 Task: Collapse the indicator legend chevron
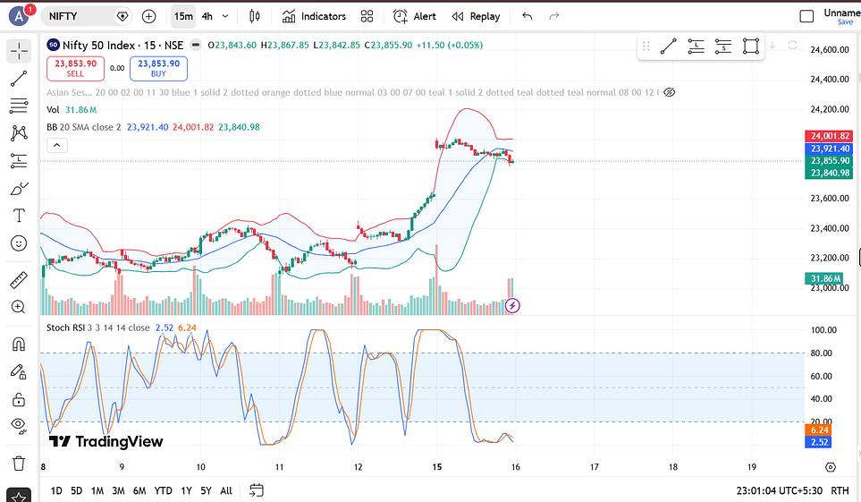(57, 145)
